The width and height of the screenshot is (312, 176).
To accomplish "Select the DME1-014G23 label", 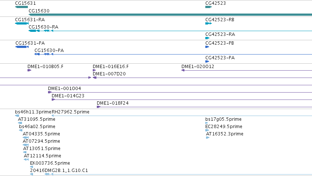I will [68, 96].
